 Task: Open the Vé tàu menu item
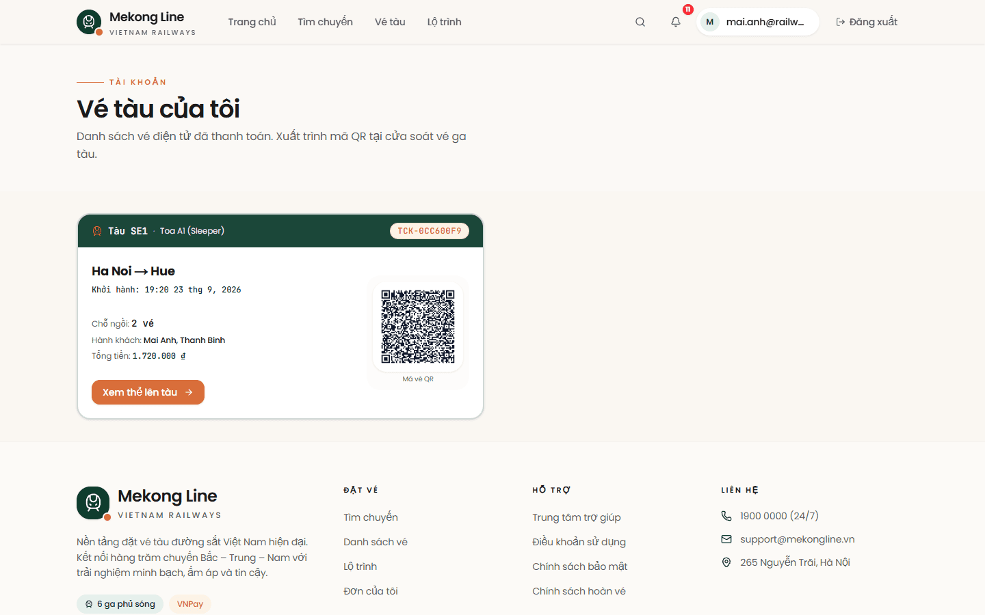[x=390, y=22]
